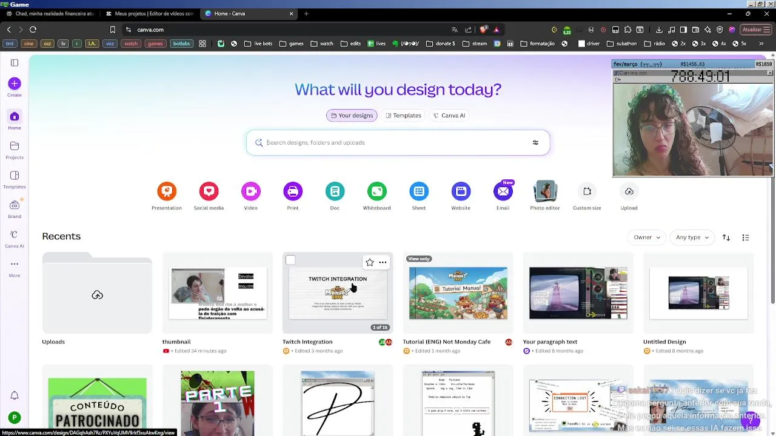Reload the page
Screen dimensions: 776x436
[33, 30]
